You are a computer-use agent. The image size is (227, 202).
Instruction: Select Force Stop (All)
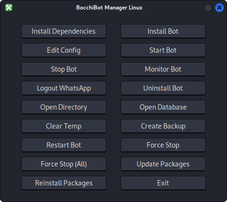(x=64, y=164)
